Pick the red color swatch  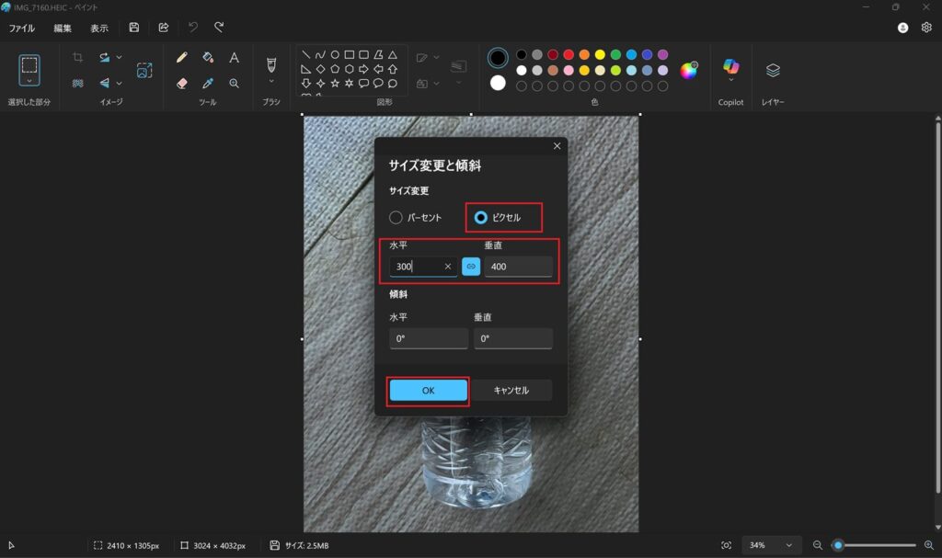pyautogui.click(x=569, y=54)
